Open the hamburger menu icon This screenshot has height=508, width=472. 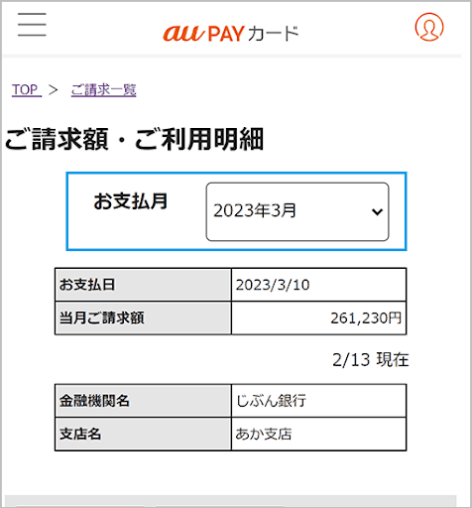(32, 25)
